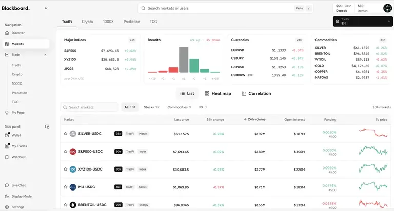
Task: Click the MU-USDC Micron logo icon
Action: pos(73,187)
